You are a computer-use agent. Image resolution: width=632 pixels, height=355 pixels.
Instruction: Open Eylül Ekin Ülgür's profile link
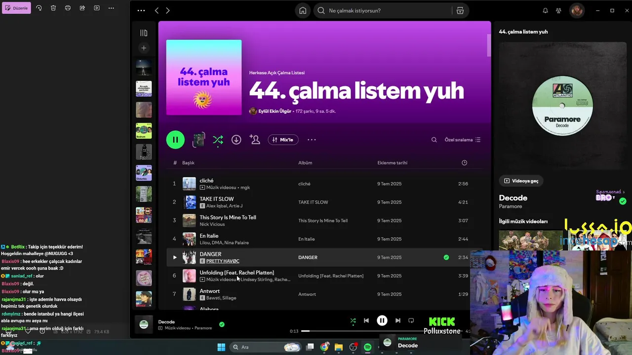click(x=275, y=111)
